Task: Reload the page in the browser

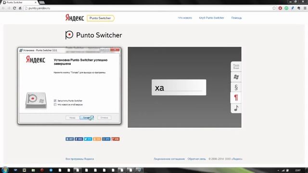Action: 14,8
